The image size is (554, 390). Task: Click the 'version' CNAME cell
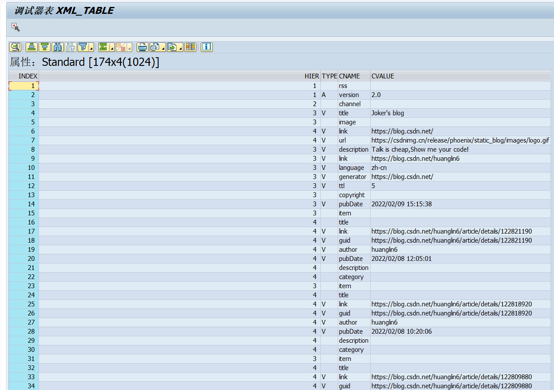[354, 95]
